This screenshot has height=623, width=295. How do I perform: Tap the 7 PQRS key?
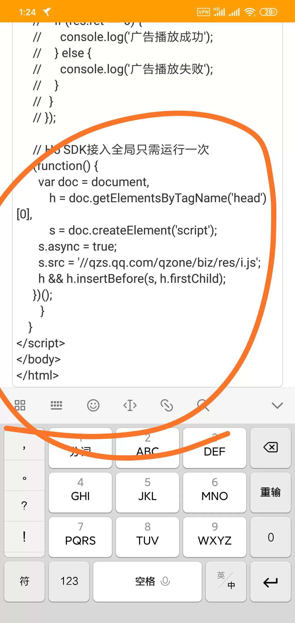(x=80, y=537)
